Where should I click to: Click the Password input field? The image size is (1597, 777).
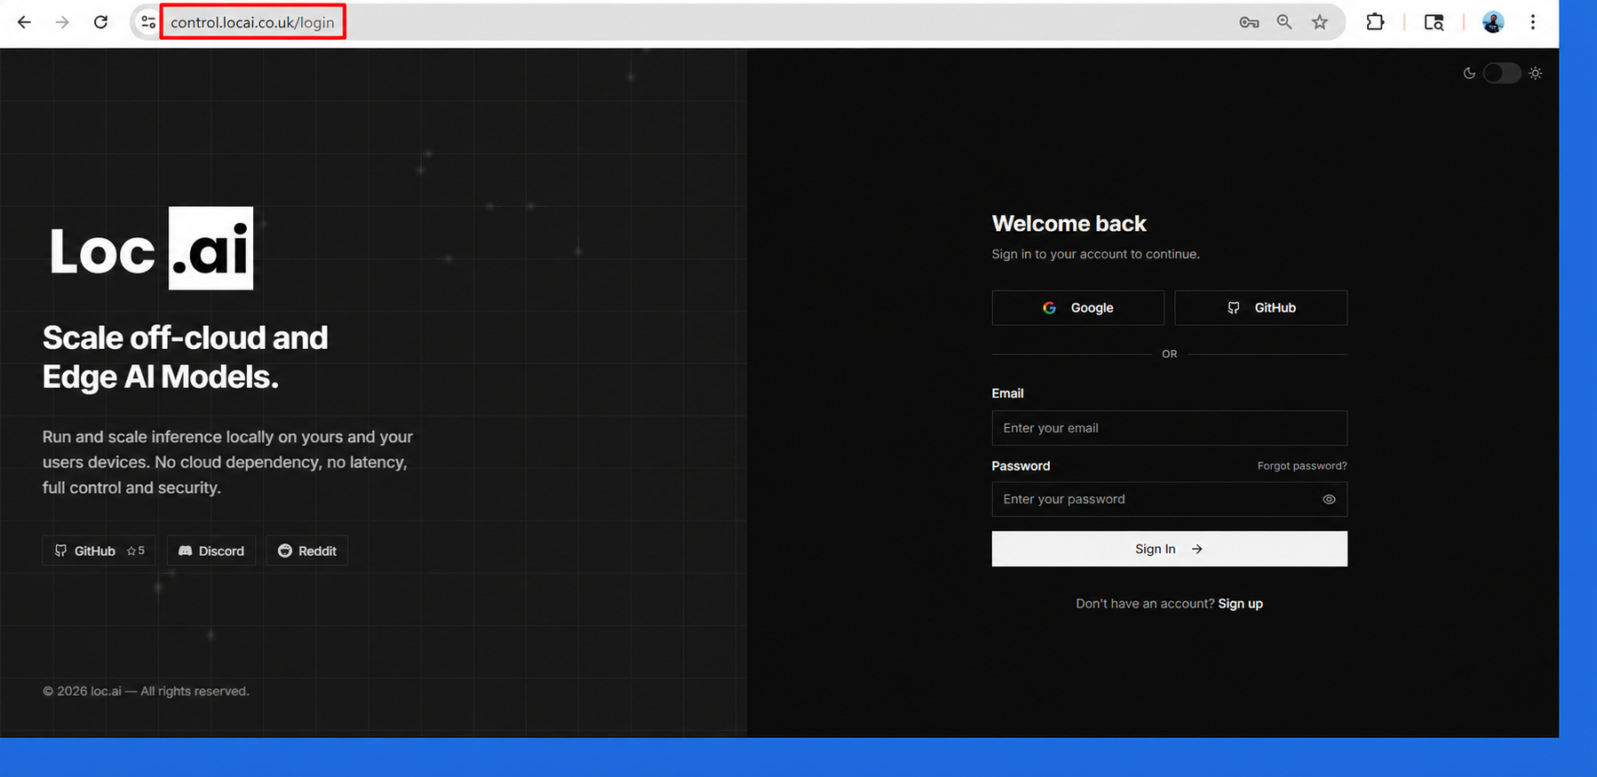(x=1169, y=499)
